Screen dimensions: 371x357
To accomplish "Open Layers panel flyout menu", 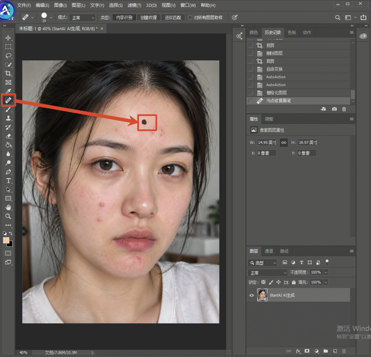I will tap(351, 251).
